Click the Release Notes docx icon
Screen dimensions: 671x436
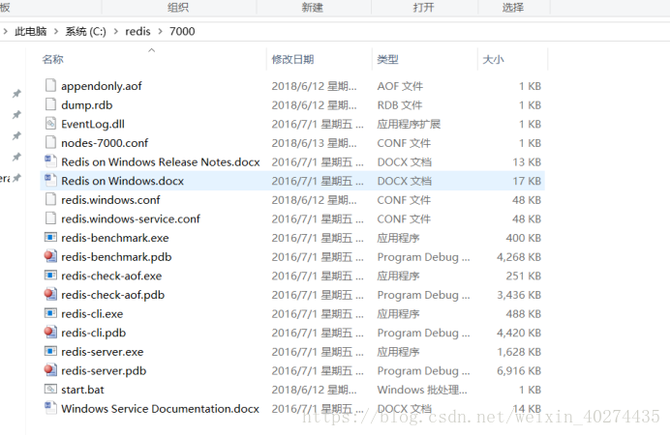coord(50,161)
